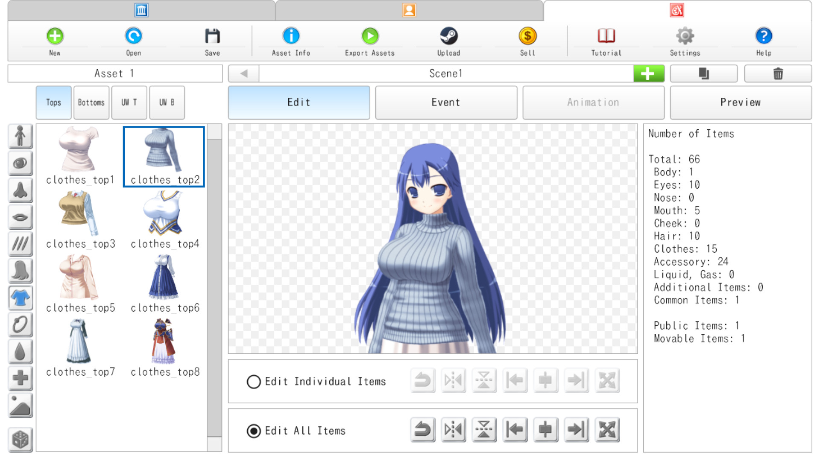Switch to the UW T category
This screenshot has width=820, height=461.
(x=129, y=102)
